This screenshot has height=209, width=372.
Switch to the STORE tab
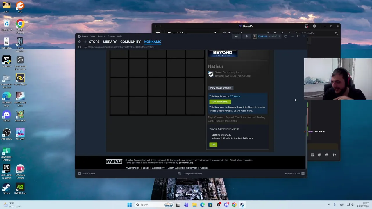click(x=94, y=42)
